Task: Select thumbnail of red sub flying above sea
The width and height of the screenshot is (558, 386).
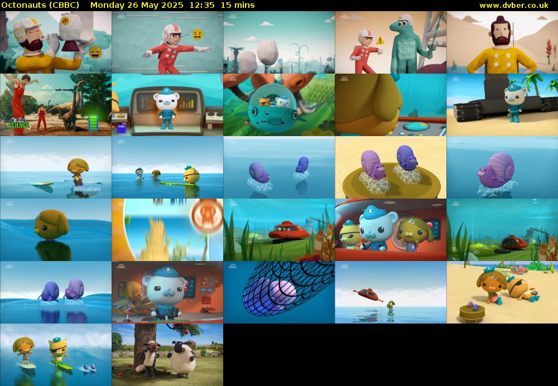Action: [391, 292]
